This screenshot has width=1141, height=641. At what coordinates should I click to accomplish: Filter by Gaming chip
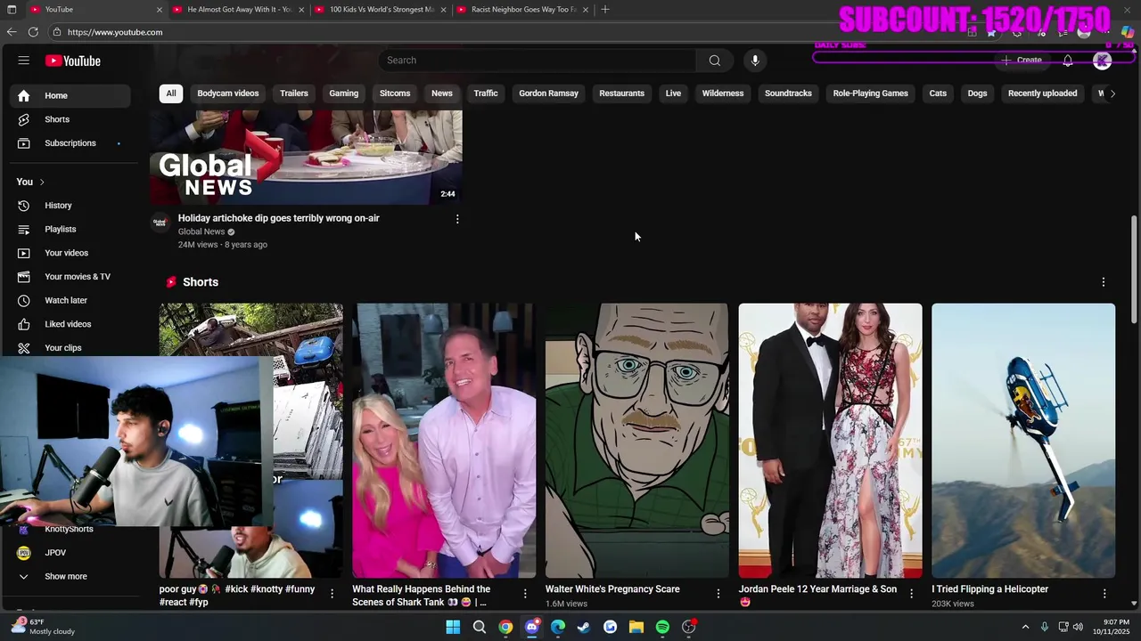343,93
